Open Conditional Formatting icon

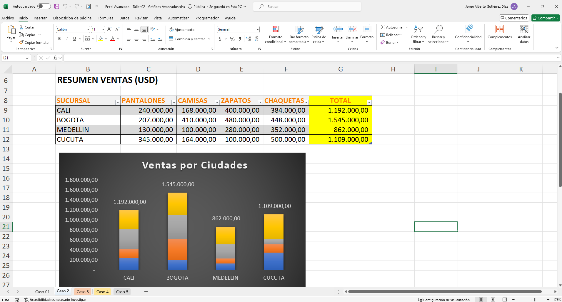(276, 29)
